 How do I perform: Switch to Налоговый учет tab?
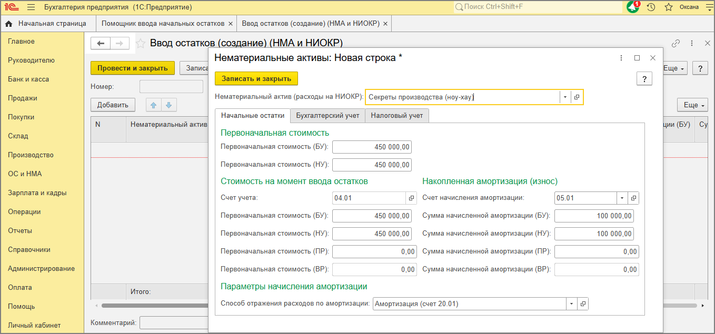[397, 116]
